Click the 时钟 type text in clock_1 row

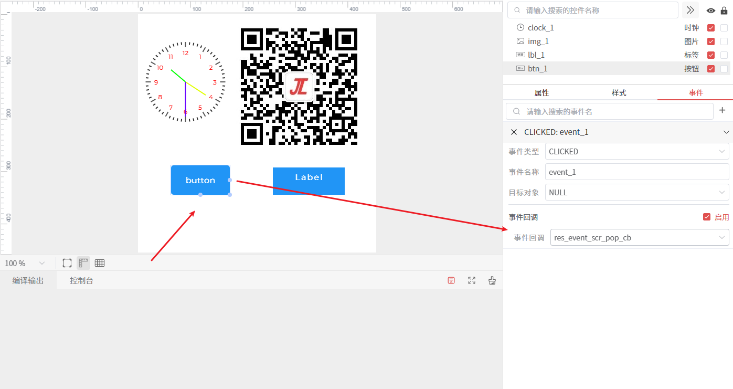click(x=692, y=28)
